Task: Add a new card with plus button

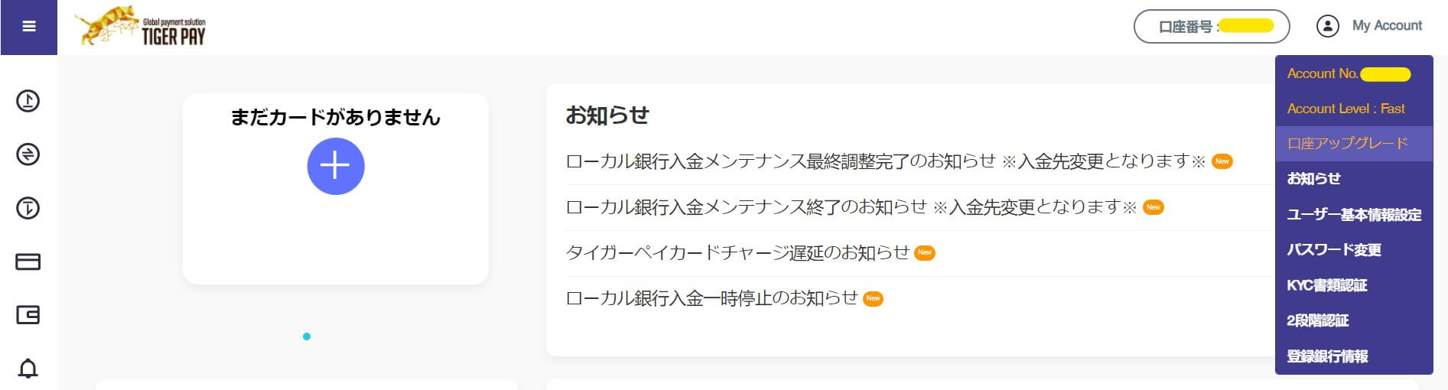Action: pos(336,166)
